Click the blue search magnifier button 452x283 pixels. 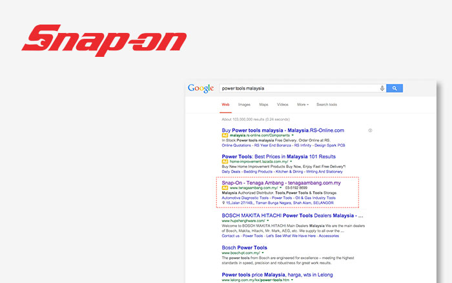click(x=395, y=88)
